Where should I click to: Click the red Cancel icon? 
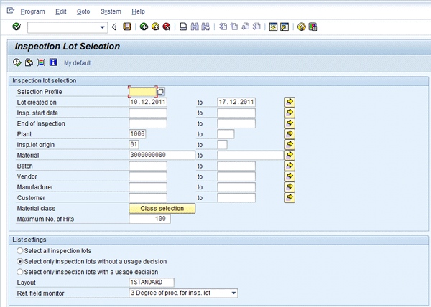coord(167,27)
